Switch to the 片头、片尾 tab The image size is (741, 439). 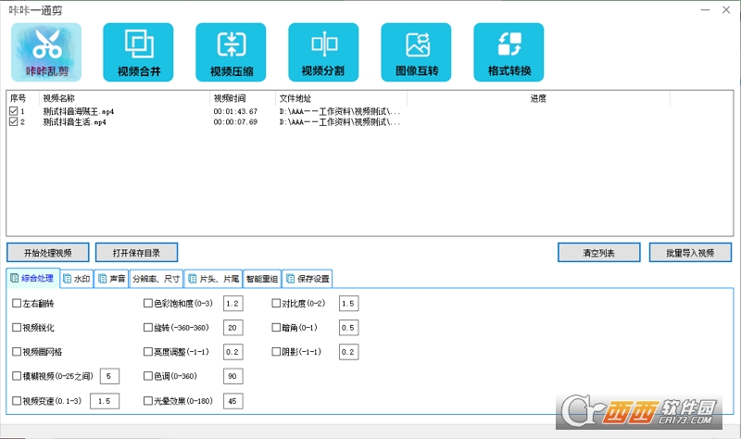coord(214,279)
